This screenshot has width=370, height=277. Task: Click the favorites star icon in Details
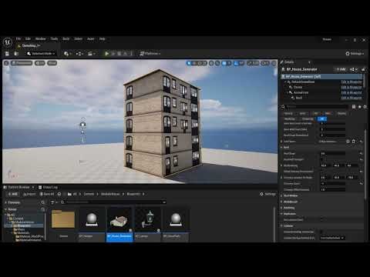pyautogui.click(x=359, y=106)
